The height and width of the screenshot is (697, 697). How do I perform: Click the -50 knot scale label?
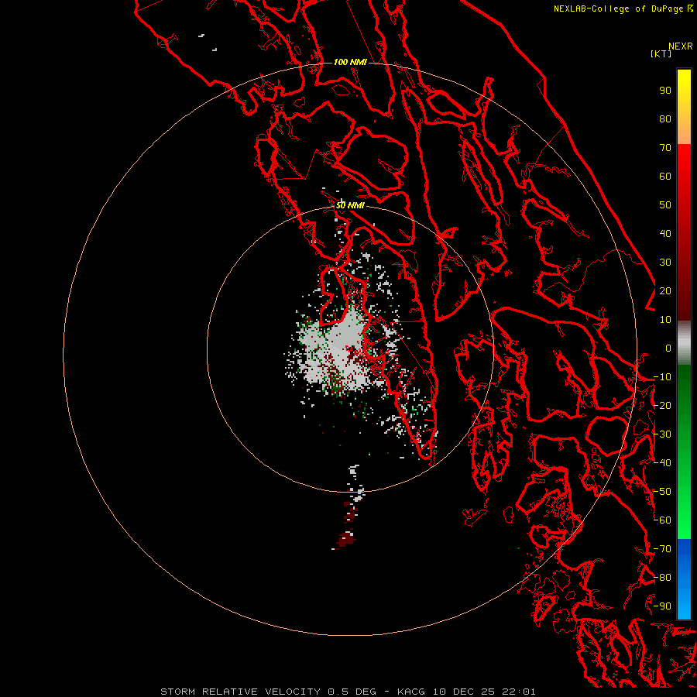(x=662, y=491)
